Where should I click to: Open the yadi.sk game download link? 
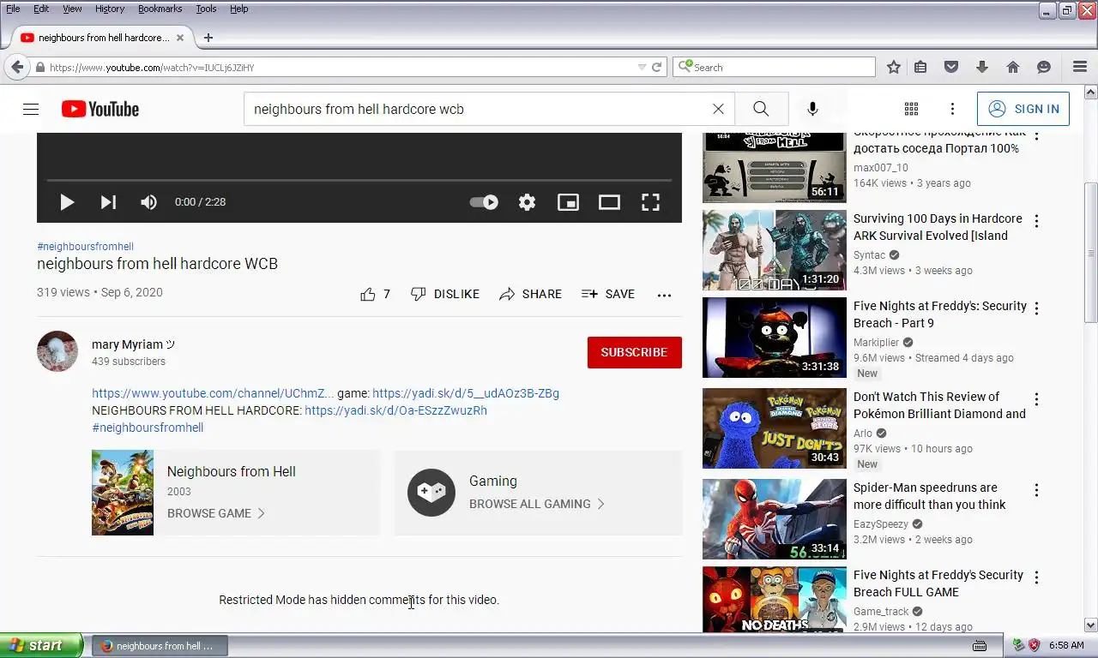(x=466, y=393)
